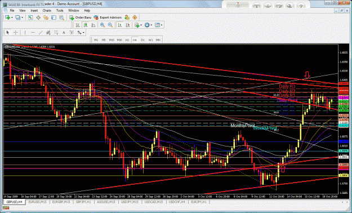Click the New Chart toolbar icon
The width and height of the screenshot is (352, 213).
click(7, 17)
